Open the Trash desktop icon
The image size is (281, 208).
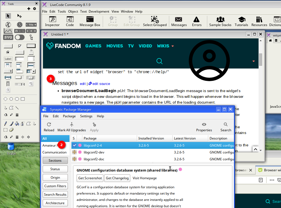click(11, 149)
